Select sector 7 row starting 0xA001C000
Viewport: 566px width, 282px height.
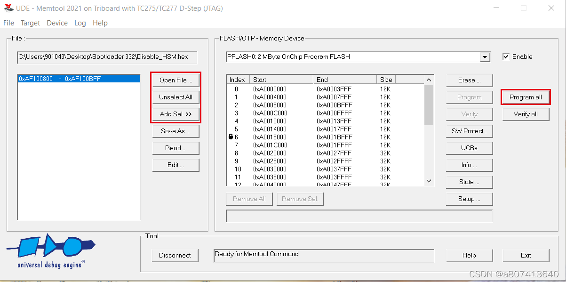click(325, 145)
